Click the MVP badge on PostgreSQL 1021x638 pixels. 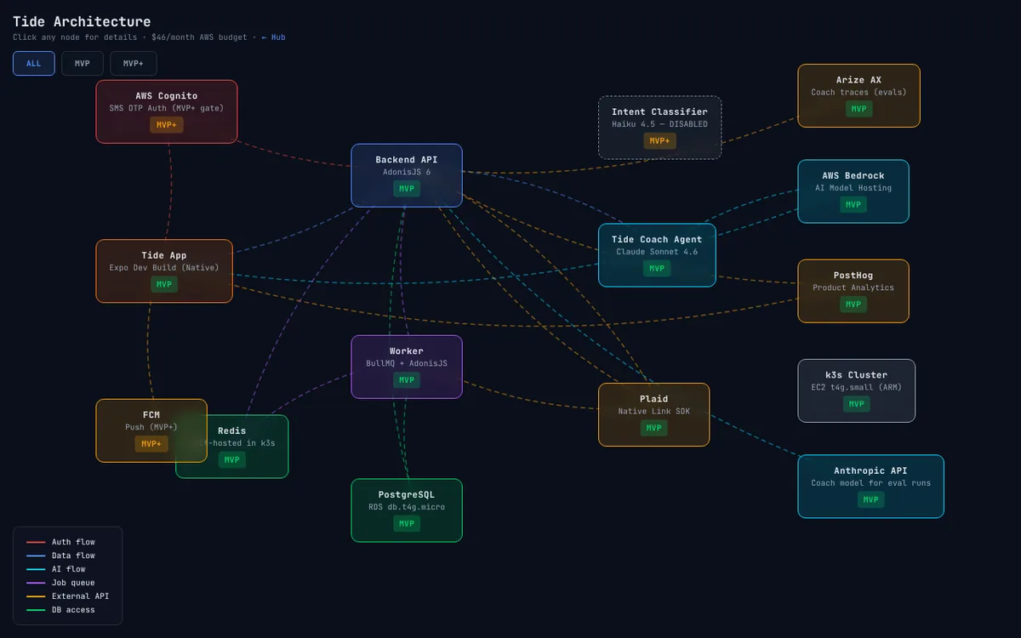coord(407,524)
